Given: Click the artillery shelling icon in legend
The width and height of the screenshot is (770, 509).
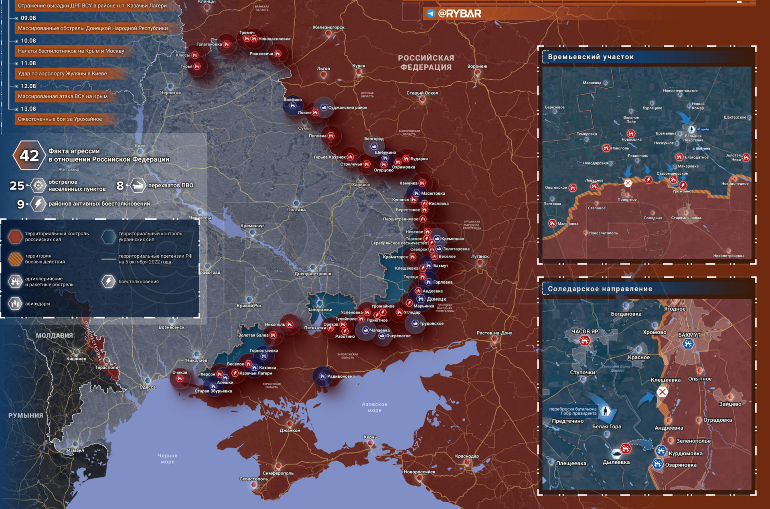Looking at the screenshot, I should click(x=15, y=281).
